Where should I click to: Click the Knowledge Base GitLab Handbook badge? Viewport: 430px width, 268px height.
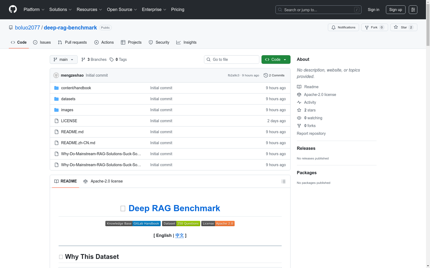coord(133,224)
